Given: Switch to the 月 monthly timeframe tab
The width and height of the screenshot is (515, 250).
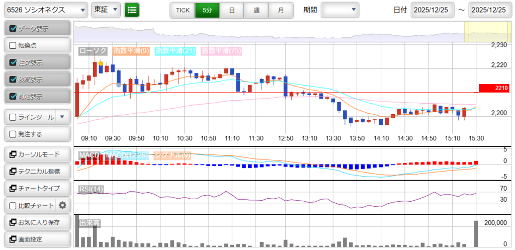Looking at the screenshot, I should (281, 10).
